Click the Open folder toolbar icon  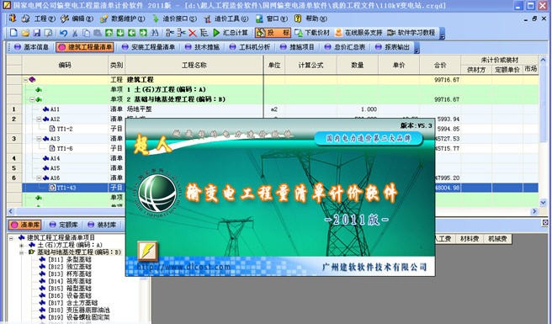[x=25, y=33]
